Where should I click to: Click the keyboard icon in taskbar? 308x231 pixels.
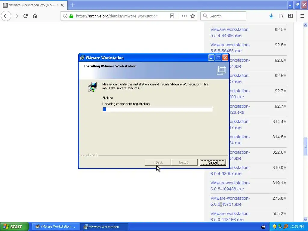pyautogui.click(x=263, y=227)
